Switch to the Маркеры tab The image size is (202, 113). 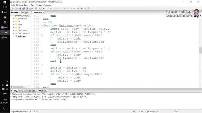tap(43, 91)
